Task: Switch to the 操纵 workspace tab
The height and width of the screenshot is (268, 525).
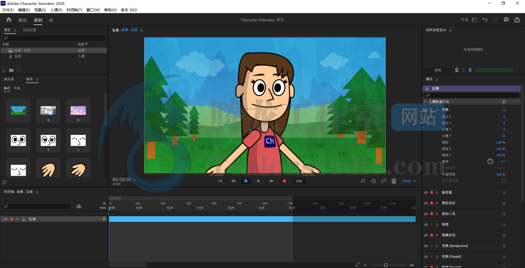Action: pyautogui.click(x=22, y=20)
